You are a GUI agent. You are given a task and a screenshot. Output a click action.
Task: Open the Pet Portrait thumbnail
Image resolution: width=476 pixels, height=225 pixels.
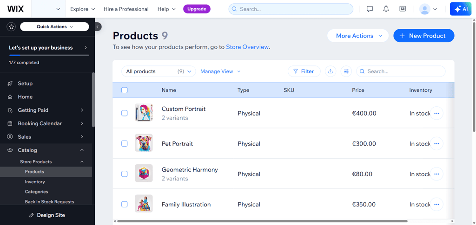click(144, 143)
